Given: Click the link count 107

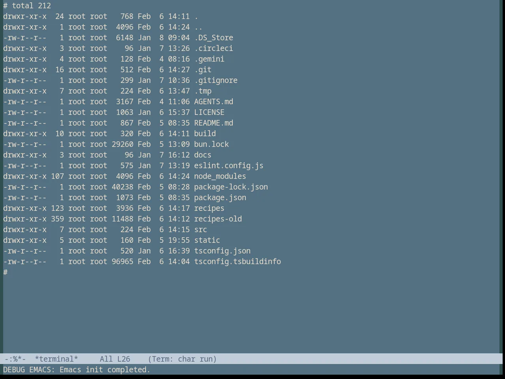Looking at the screenshot, I should pyautogui.click(x=57, y=176).
